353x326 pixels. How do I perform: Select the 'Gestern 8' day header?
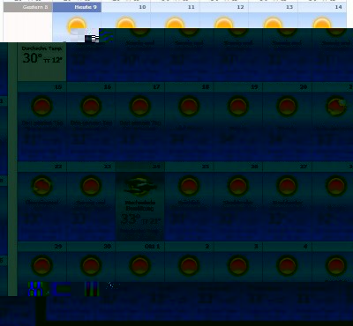click(28, 7)
